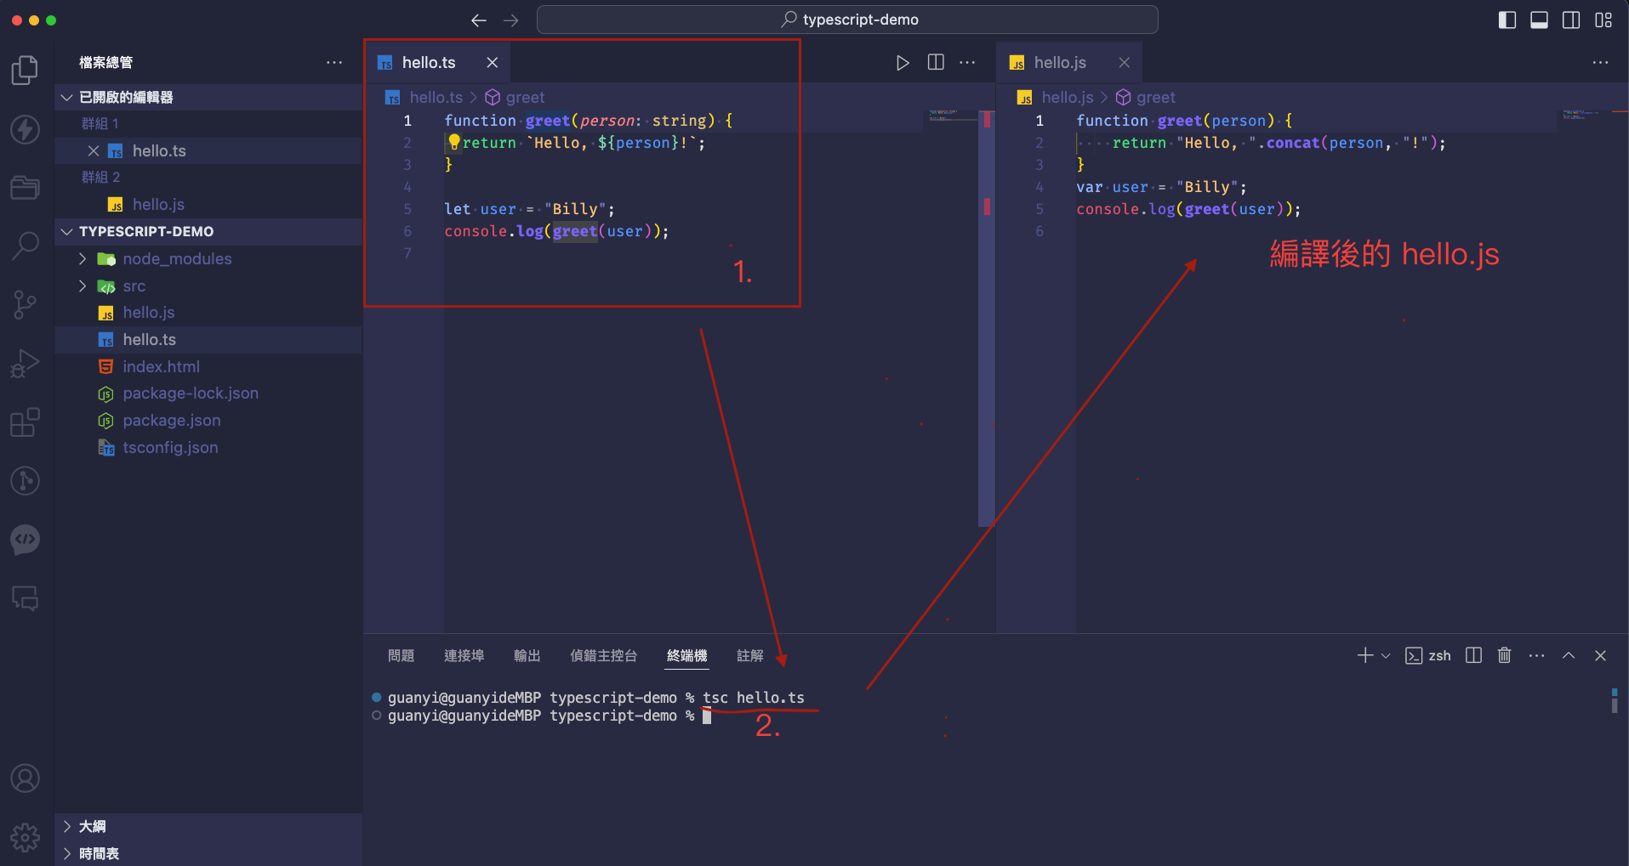Image resolution: width=1629 pixels, height=866 pixels.
Task: Select hello.js under group 2 open editors
Action: [x=208, y=204]
